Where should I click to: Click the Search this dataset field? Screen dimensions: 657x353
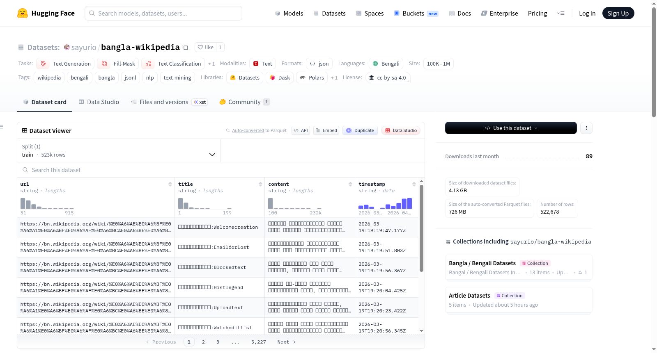221,170
